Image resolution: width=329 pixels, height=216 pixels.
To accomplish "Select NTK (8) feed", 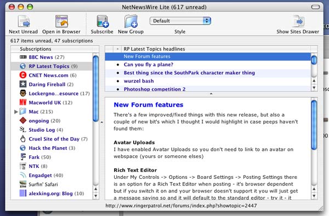I will point(52,166).
